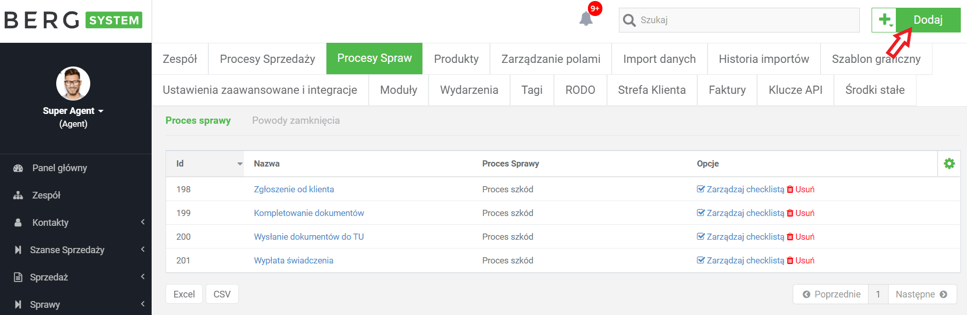Open the Super Agent user dropdown
The image size is (967, 315).
(x=73, y=111)
